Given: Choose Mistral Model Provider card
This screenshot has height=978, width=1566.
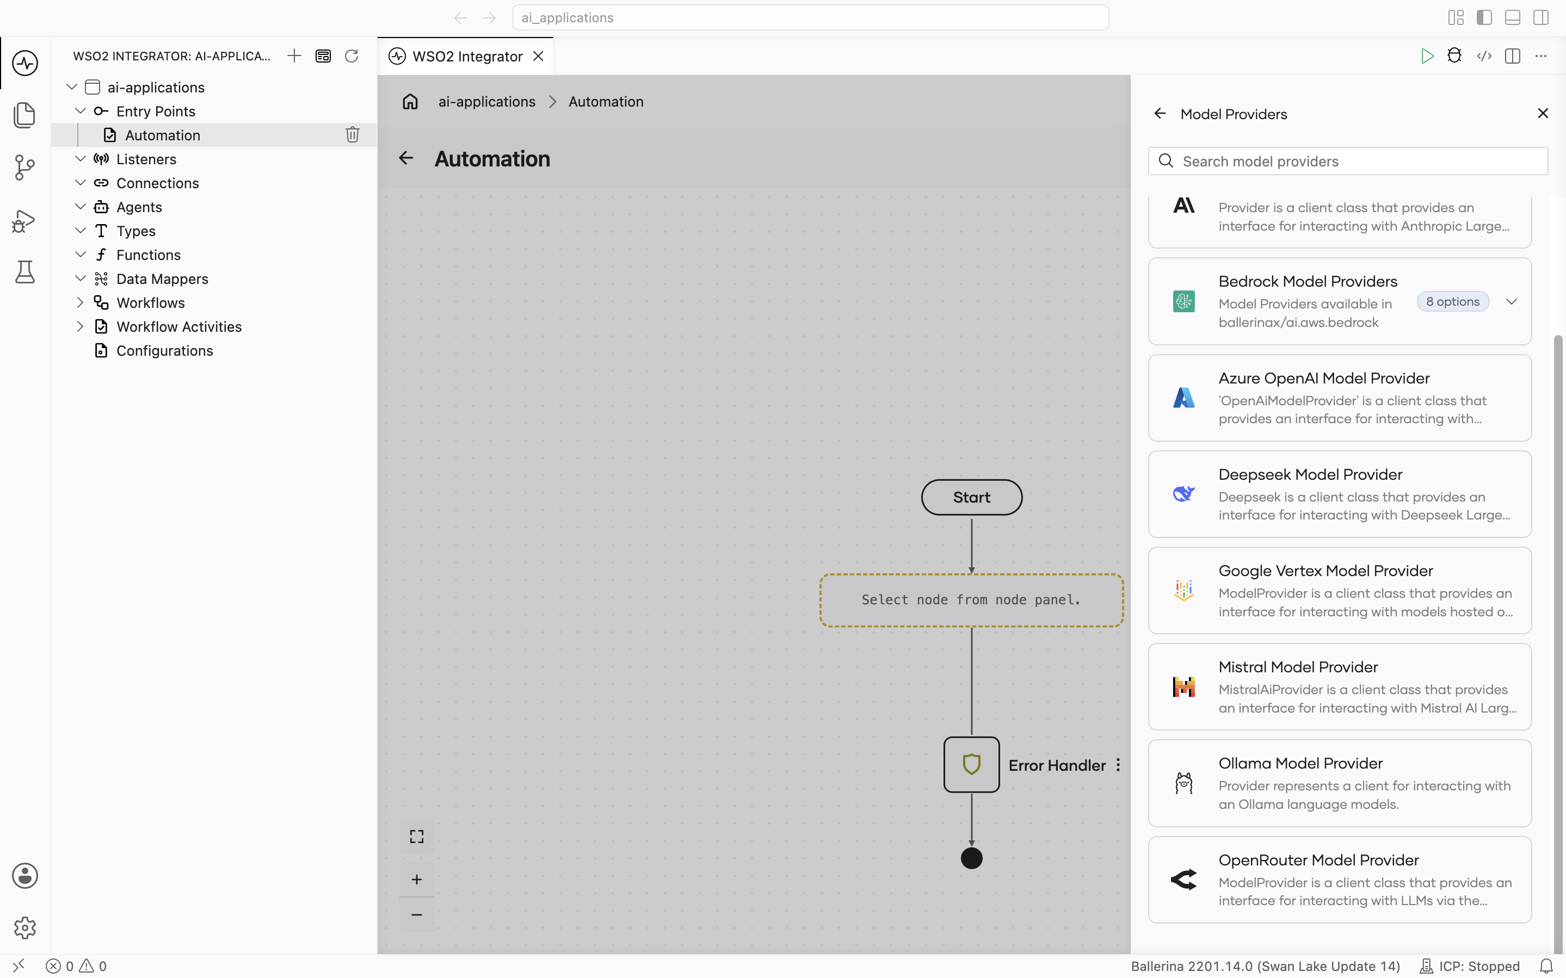Looking at the screenshot, I should pos(1340,686).
